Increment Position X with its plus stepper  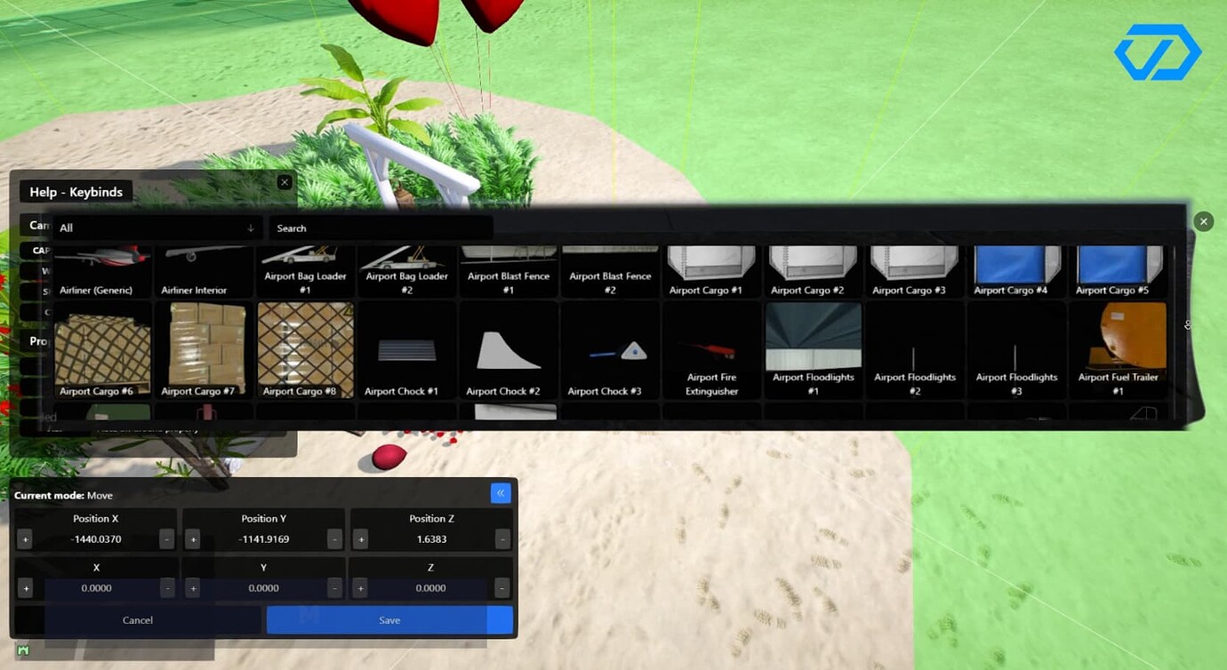[24, 538]
